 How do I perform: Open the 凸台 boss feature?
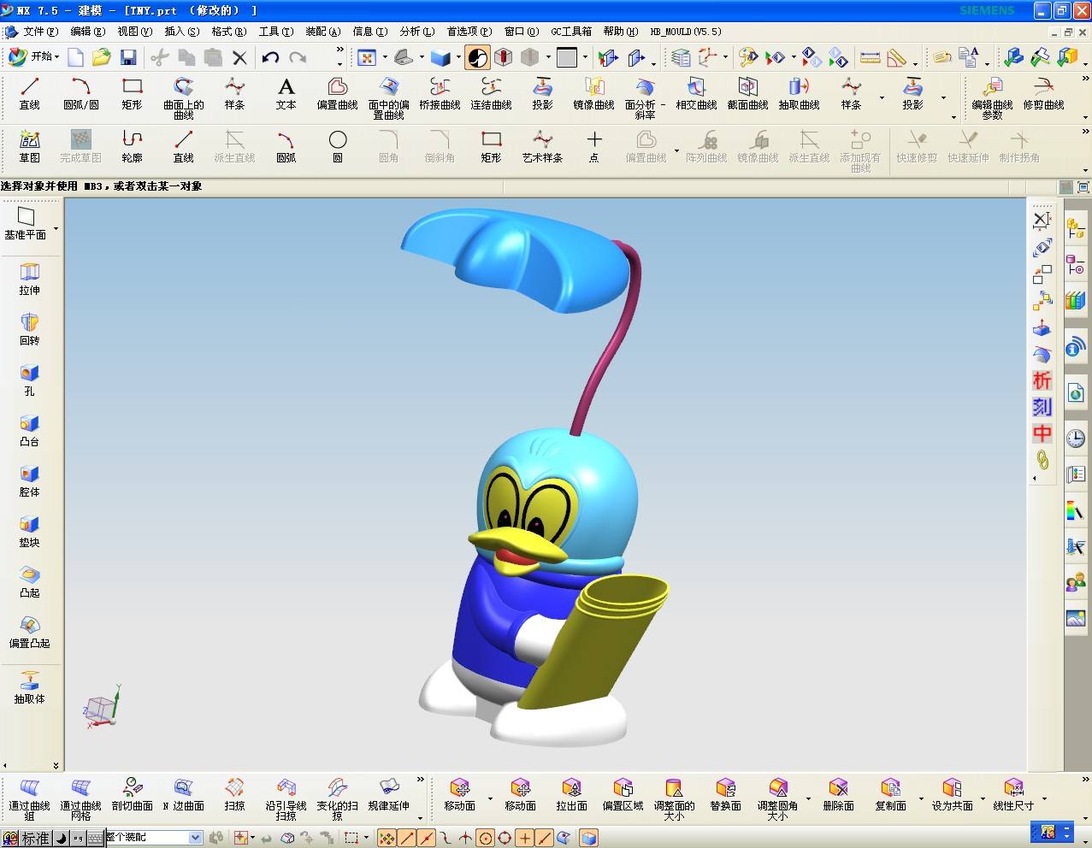click(29, 431)
